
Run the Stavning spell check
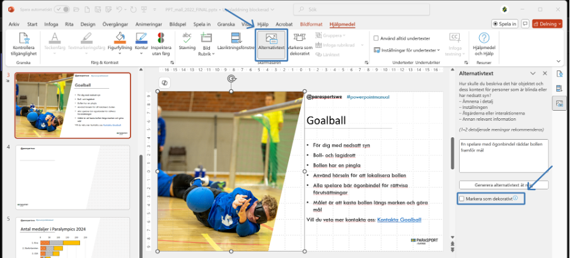point(187,42)
